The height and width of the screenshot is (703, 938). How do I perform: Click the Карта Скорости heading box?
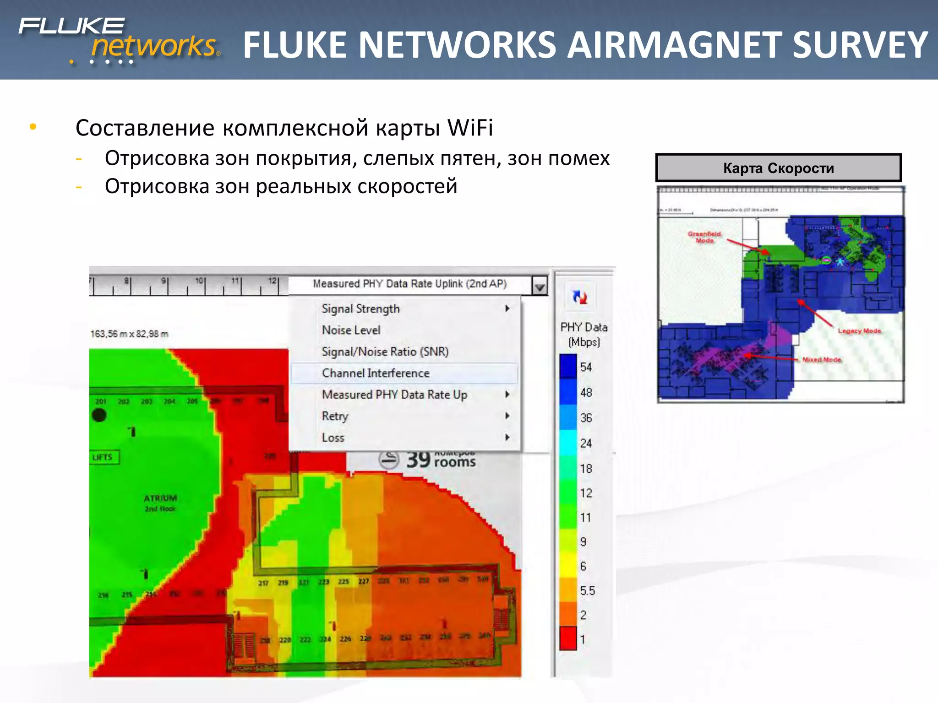pos(778,168)
